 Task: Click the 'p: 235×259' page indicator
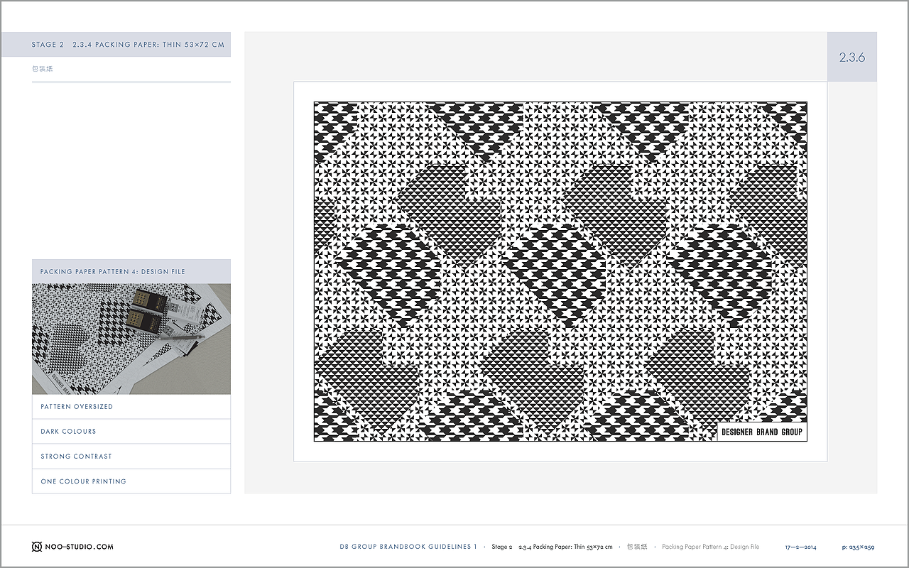click(x=859, y=547)
